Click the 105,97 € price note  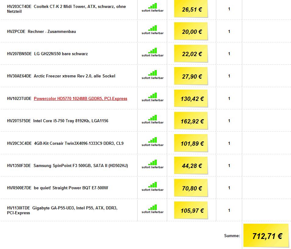point(191,210)
